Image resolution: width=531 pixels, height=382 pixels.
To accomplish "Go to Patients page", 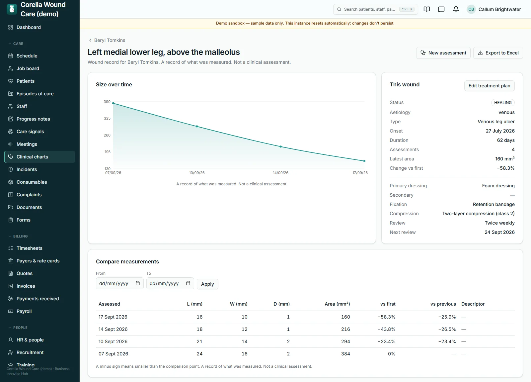I will pos(40,81).
